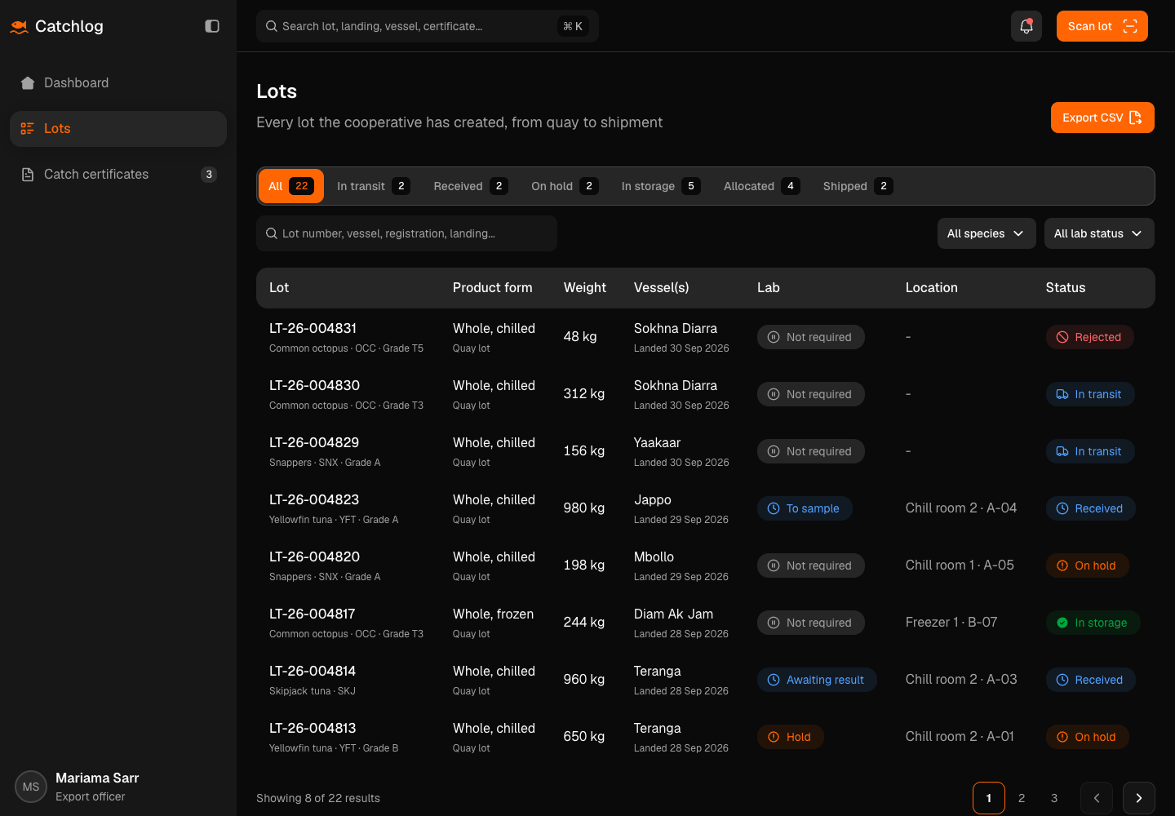This screenshot has height=816, width=1175.
Task: Click the Export CSV button
Action: (1102, 118)
